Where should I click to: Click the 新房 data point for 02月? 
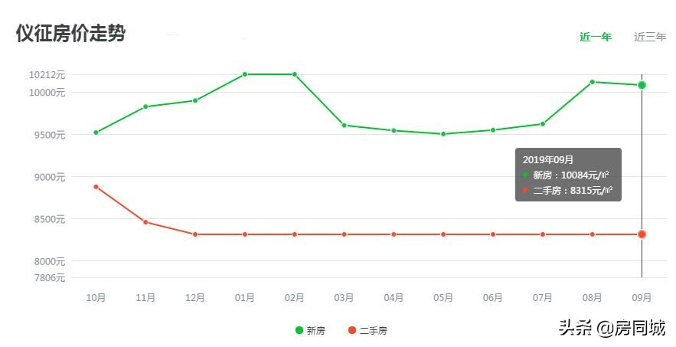tap(295, 74)
